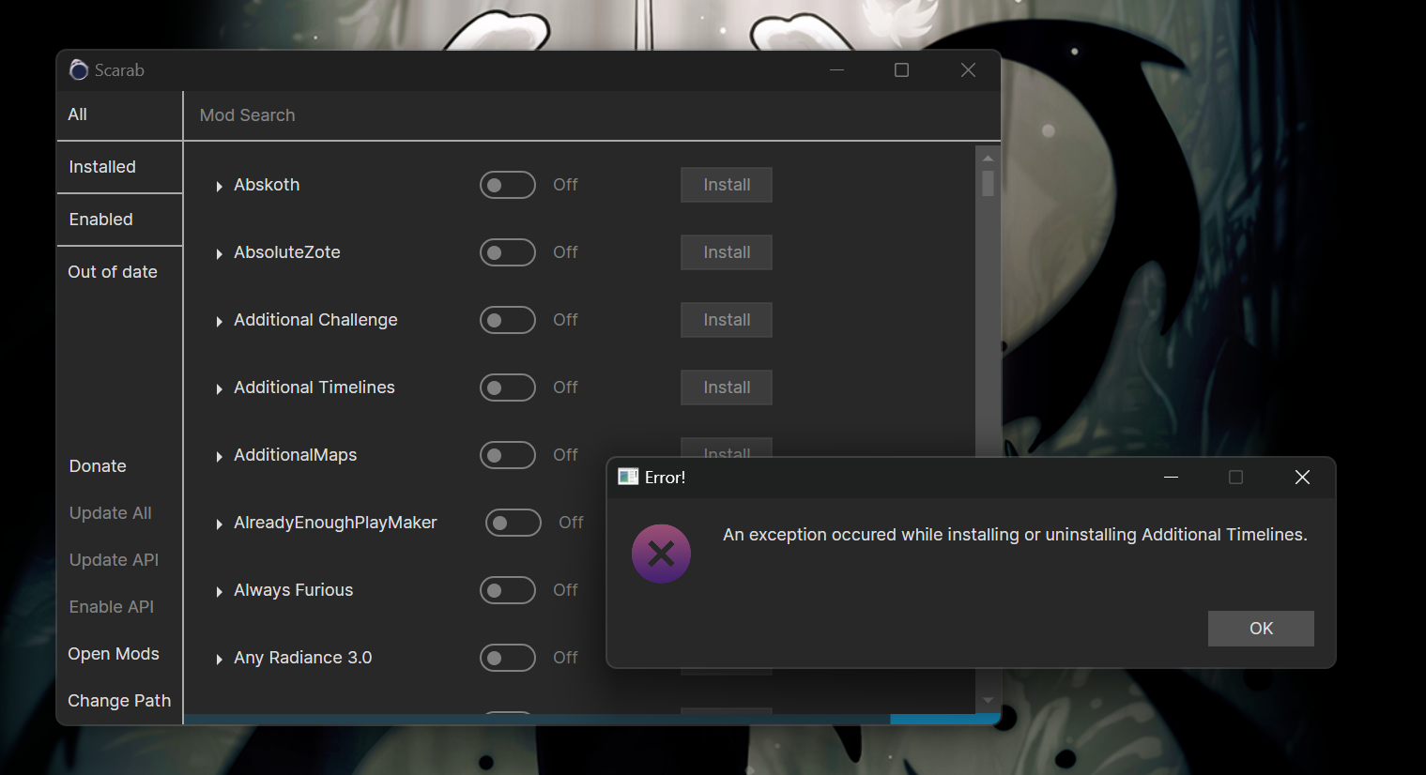The image size is (1426, 775).
Task: Open the Enabled mods list
Action: (100, 219)
